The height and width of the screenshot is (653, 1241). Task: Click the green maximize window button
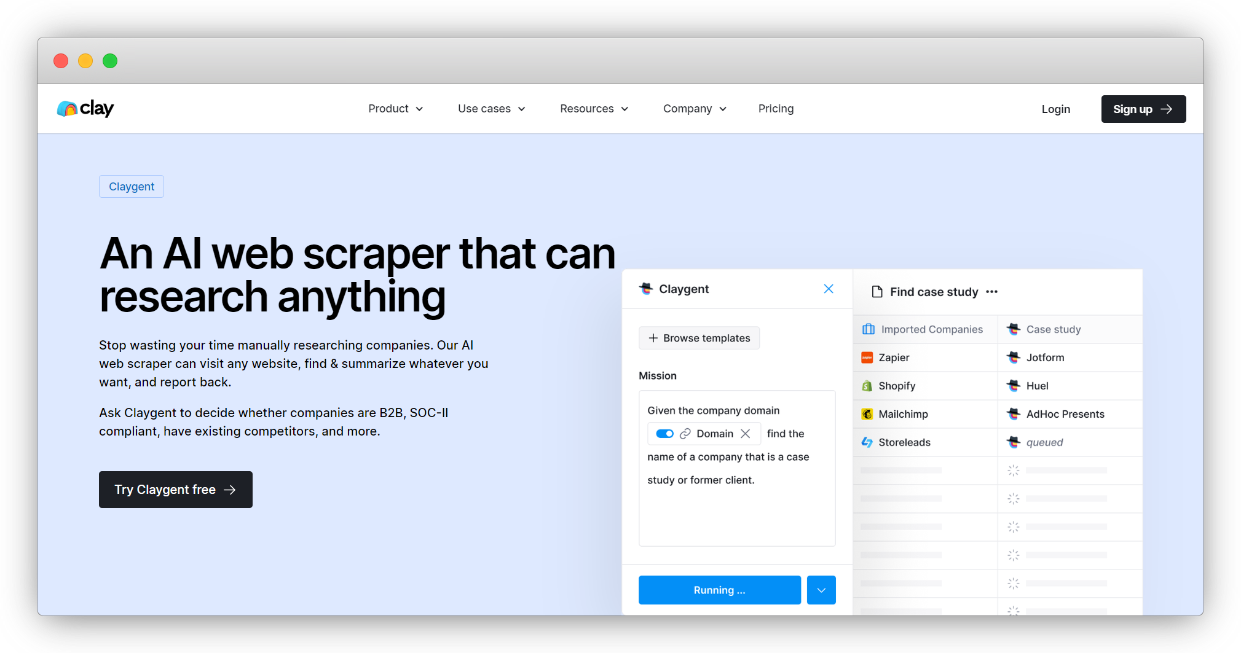point(110,61)
